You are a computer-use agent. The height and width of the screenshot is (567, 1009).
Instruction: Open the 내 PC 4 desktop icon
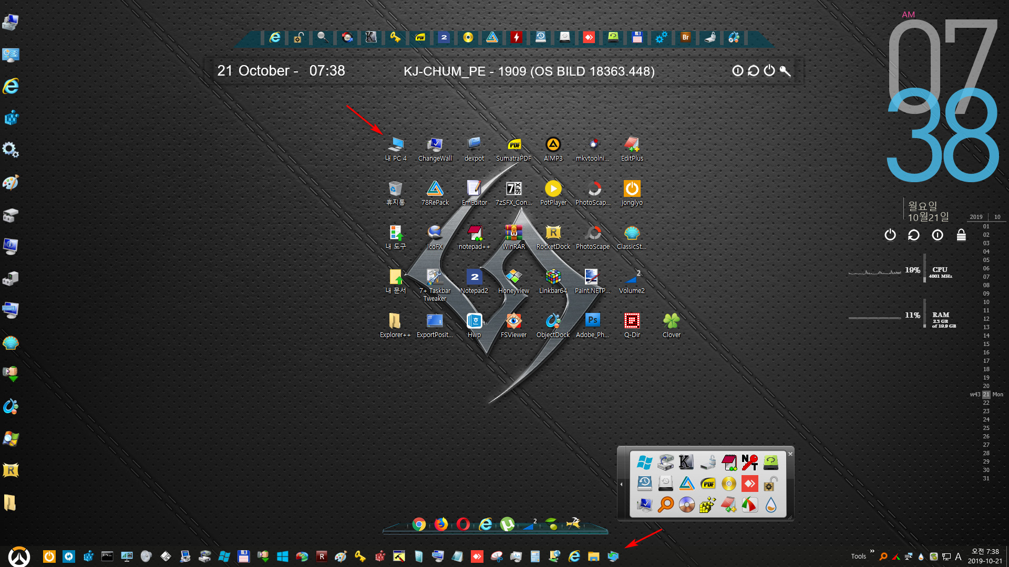pyautogui.click(x=395, y=149)
